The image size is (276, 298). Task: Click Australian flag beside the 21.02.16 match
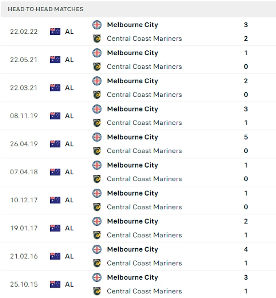coord(55,256)
